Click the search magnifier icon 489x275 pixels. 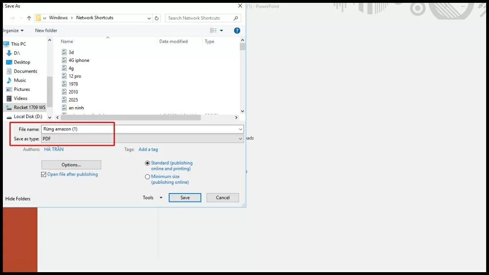point(236,18)
